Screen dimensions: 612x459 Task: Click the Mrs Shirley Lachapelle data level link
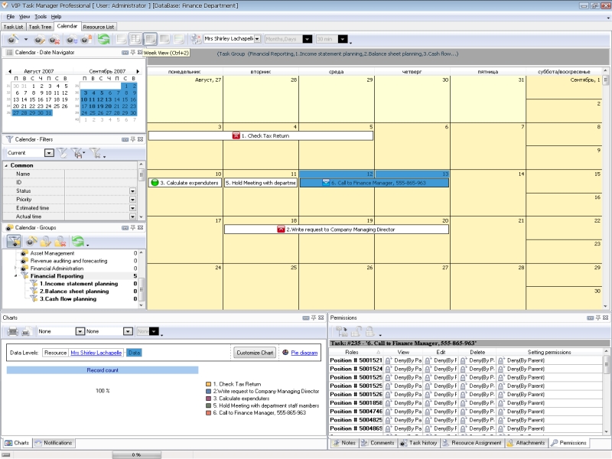click(96, 353)
